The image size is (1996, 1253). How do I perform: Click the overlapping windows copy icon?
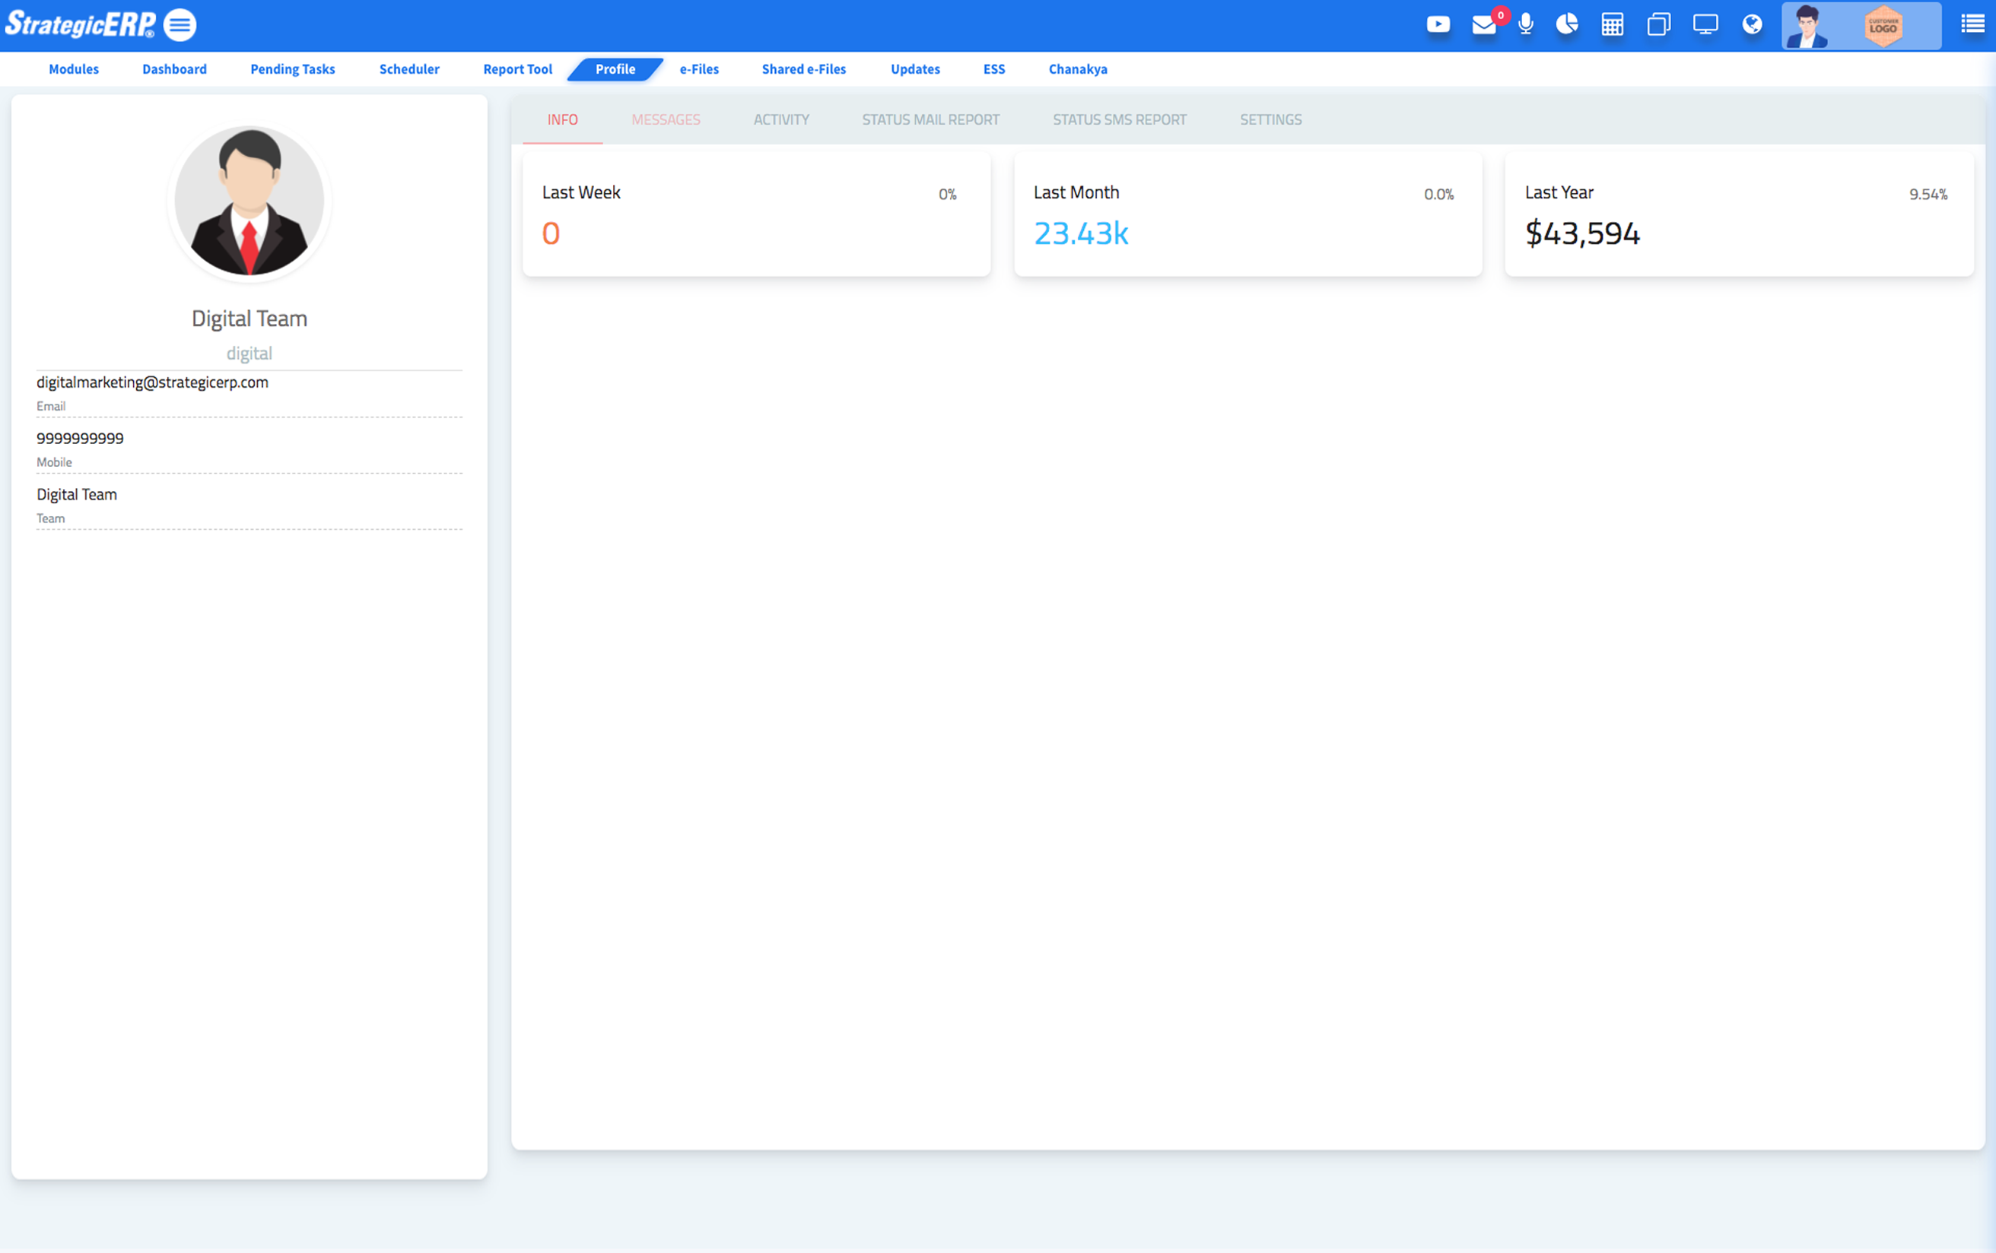1658,25
